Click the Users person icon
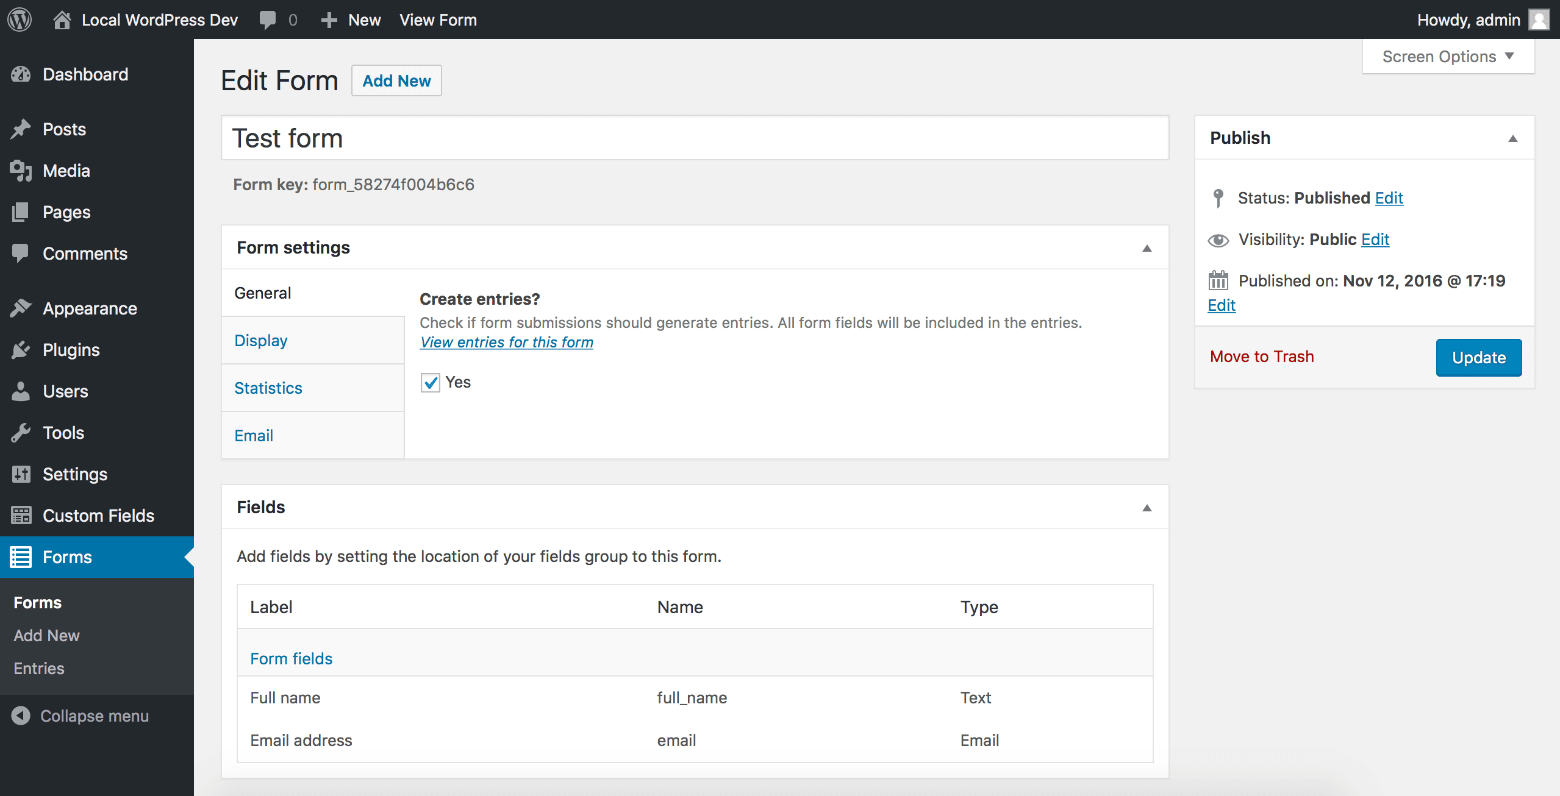 point(21,391)
